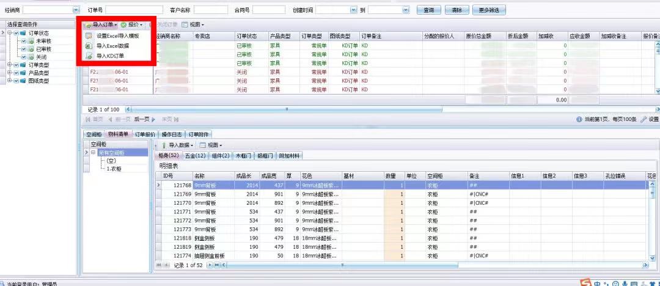
Task: Open the 五金(12) tab
Action: 196,156
